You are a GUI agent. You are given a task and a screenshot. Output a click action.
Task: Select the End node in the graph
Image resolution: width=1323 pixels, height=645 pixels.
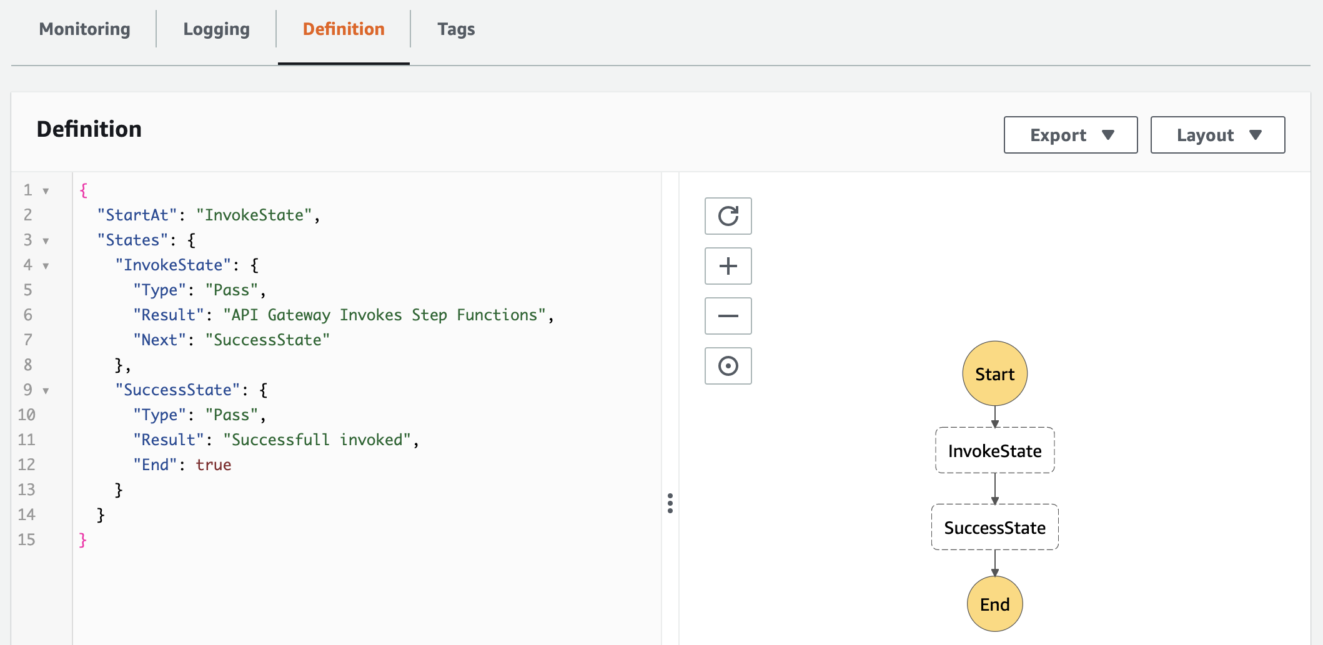point(994,604)
